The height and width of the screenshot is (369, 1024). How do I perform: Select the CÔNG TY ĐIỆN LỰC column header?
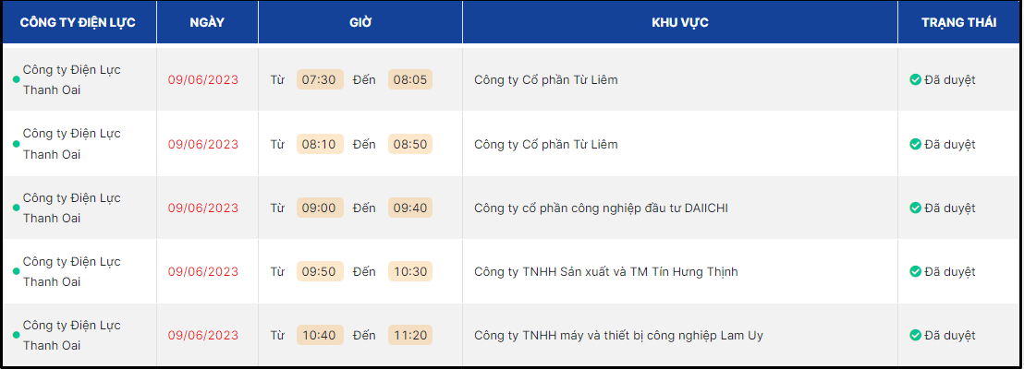pyautogui.click(x=79, y=22)
